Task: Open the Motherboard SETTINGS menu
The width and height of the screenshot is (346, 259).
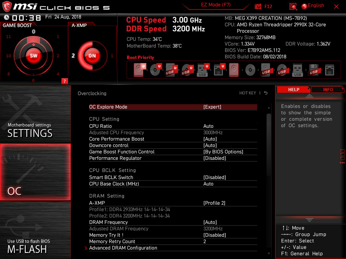Action: coord(35,114)
